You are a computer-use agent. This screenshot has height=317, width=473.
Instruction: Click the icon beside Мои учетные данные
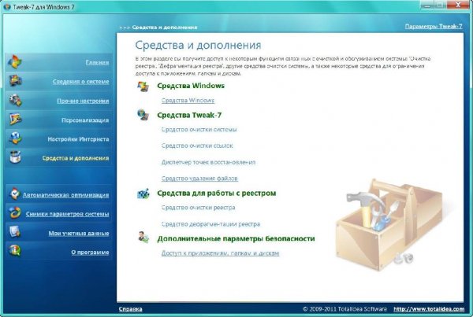click(14, 232)
